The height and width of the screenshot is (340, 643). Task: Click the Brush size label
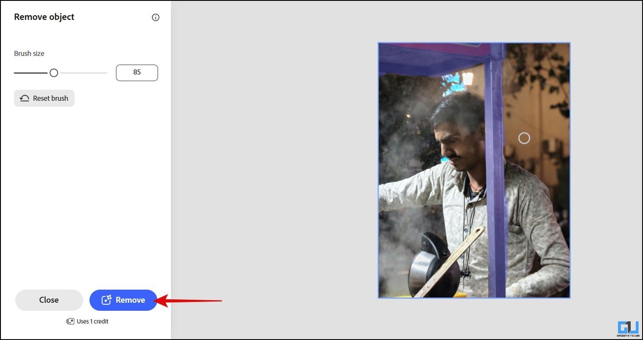pyautogui.click(x=29, y=53)
